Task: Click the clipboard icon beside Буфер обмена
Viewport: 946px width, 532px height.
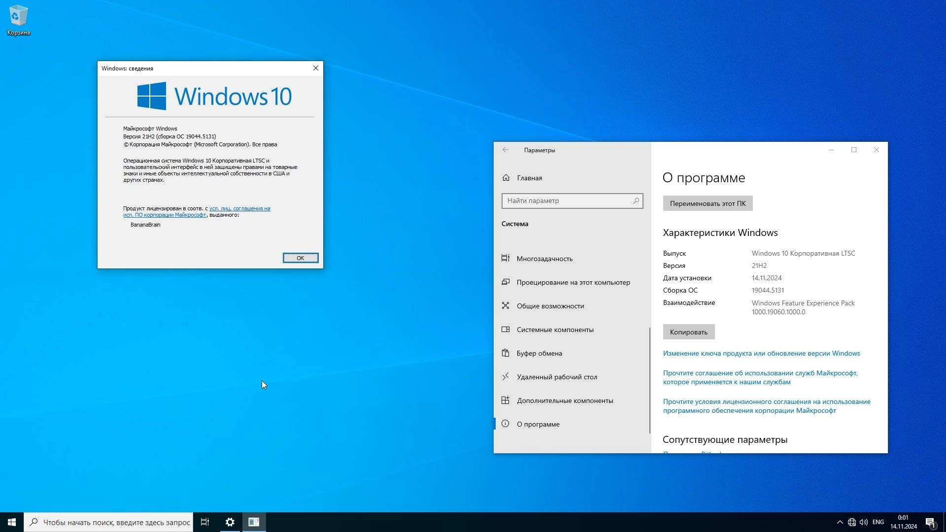Action: 506,353
